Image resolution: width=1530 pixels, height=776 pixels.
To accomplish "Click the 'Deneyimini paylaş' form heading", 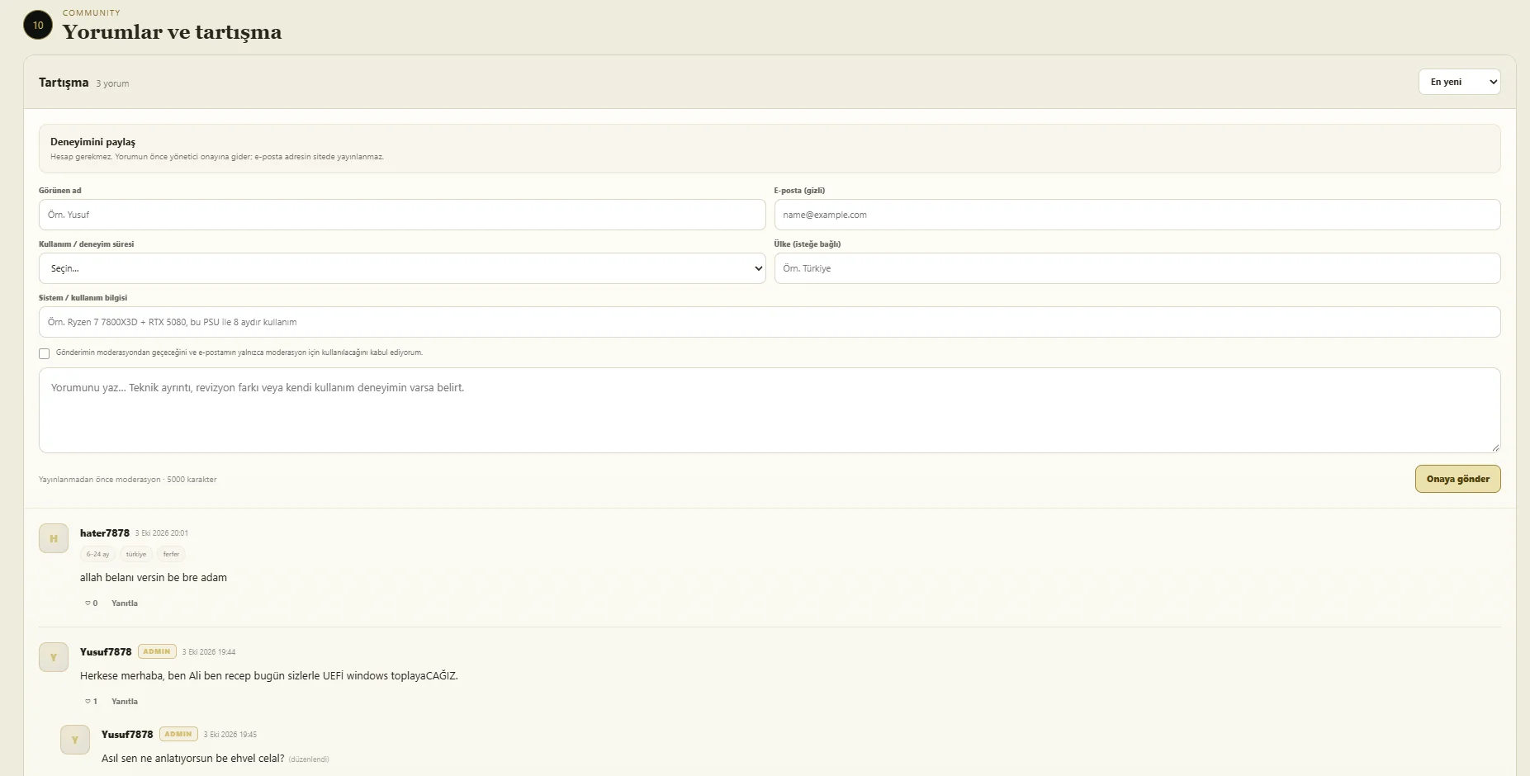I will tap(92, 142).
